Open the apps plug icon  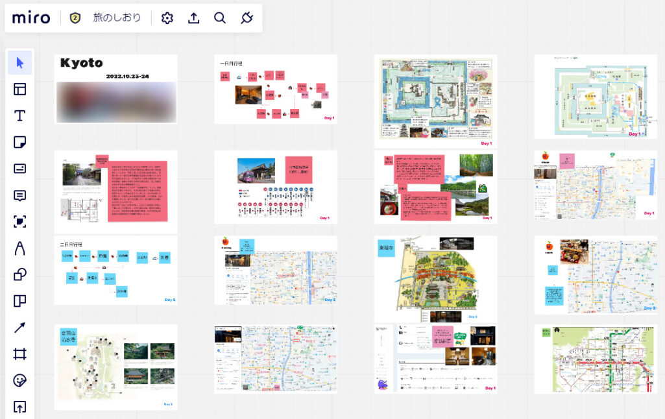247,18
